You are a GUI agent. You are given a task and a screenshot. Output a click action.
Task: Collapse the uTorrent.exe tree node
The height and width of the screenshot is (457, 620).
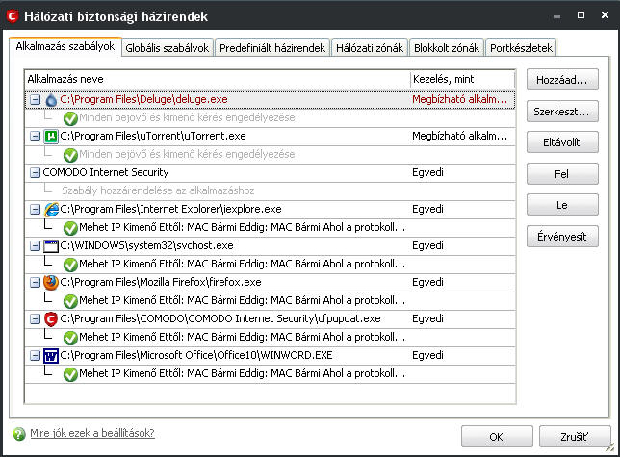coord(36,137)
